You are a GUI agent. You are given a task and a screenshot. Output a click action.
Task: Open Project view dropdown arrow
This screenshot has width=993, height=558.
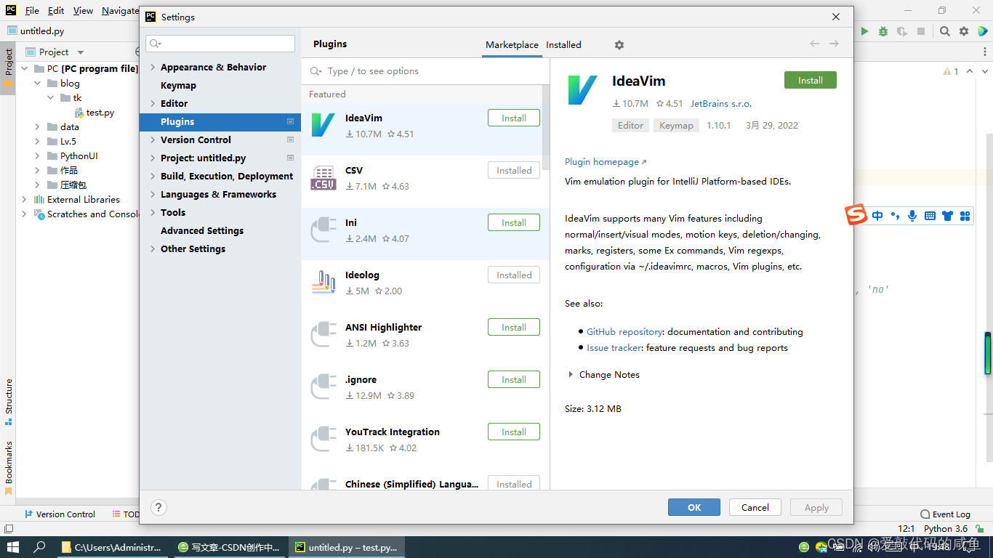click(81, 52)
